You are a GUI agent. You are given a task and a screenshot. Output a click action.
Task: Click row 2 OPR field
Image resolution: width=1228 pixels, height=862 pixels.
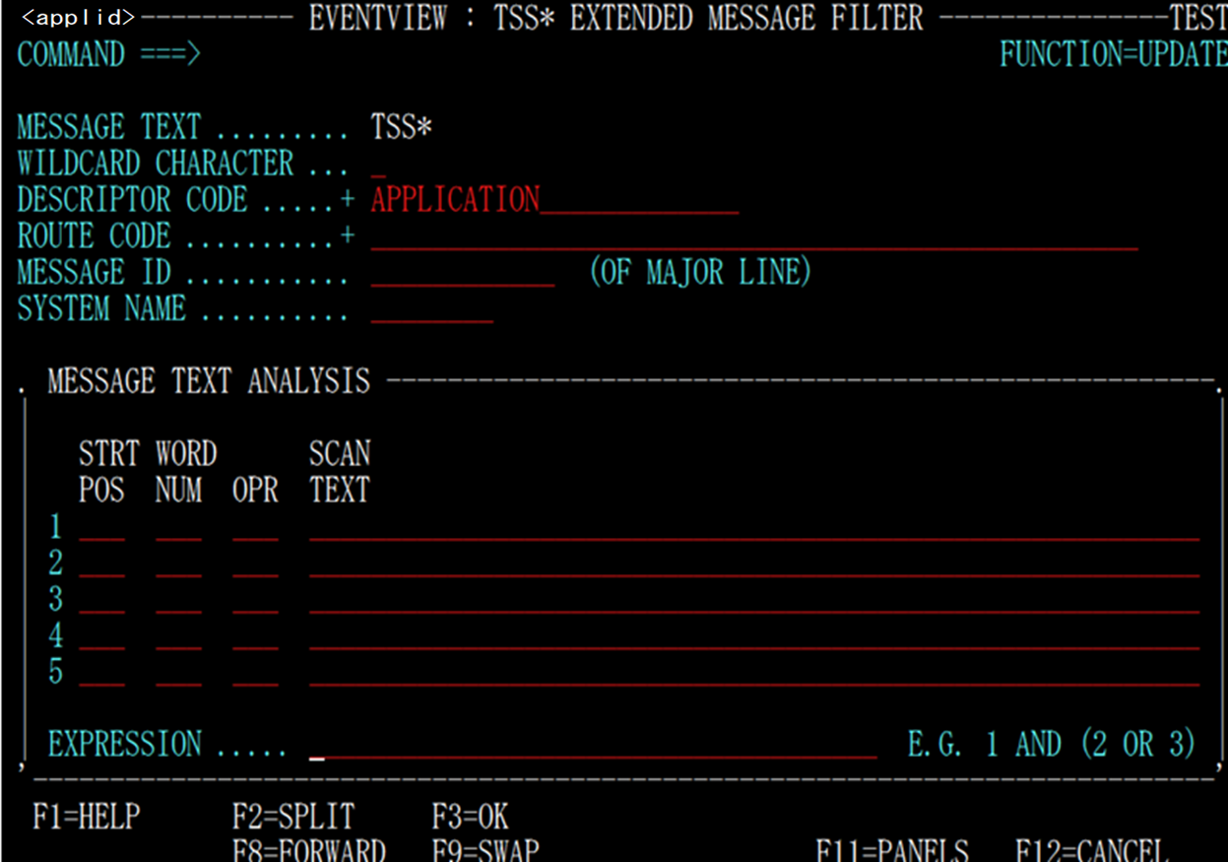coord(256,564)
